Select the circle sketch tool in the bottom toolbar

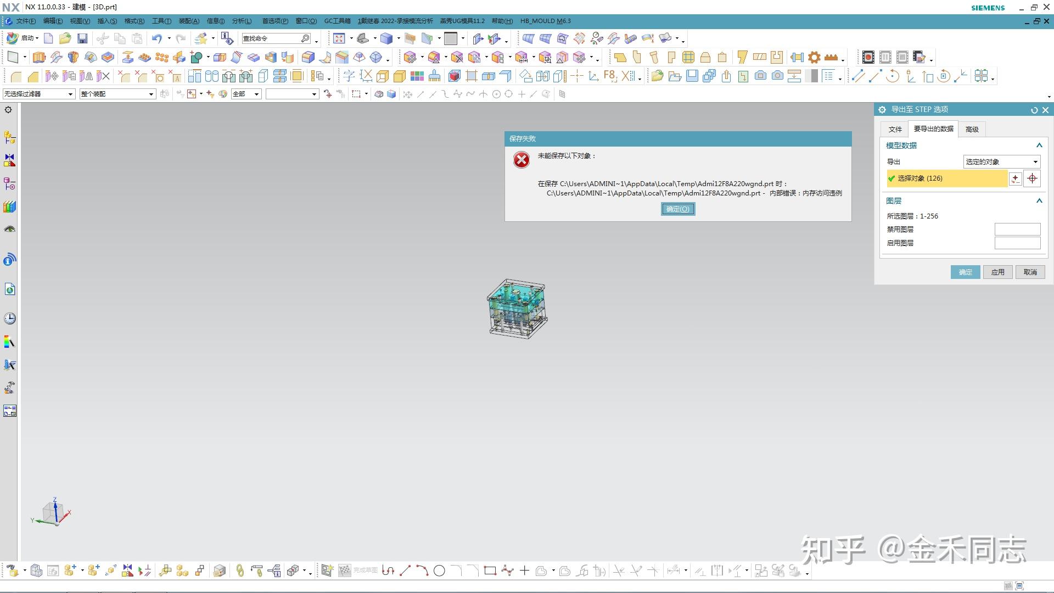[x=439, y=571]
